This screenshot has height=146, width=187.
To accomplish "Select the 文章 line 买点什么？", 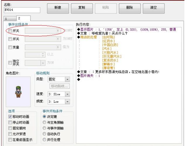I will click(102, 33).
